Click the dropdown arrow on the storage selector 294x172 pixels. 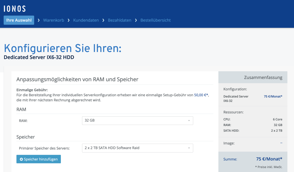[189, 148]
